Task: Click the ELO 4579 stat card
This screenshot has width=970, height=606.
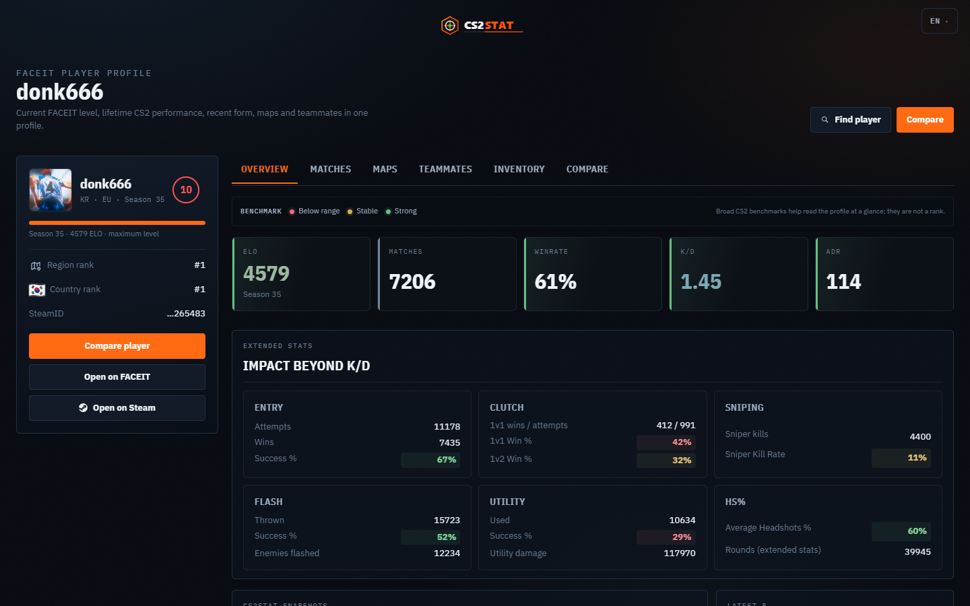Action: (x=301, y=274)
